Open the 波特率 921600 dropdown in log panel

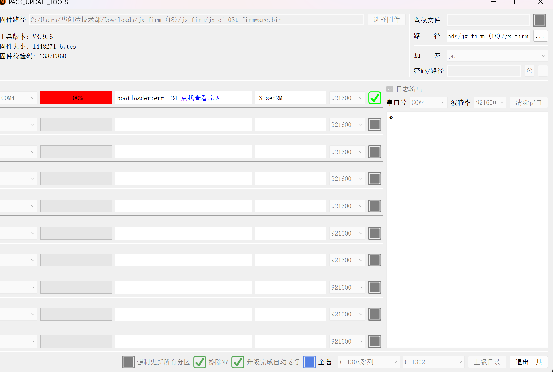[490, 102]
